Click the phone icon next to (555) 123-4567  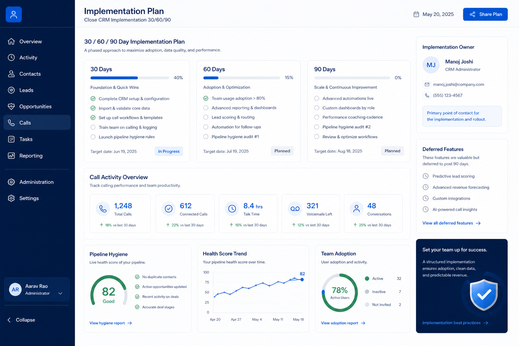click(427, 95)
